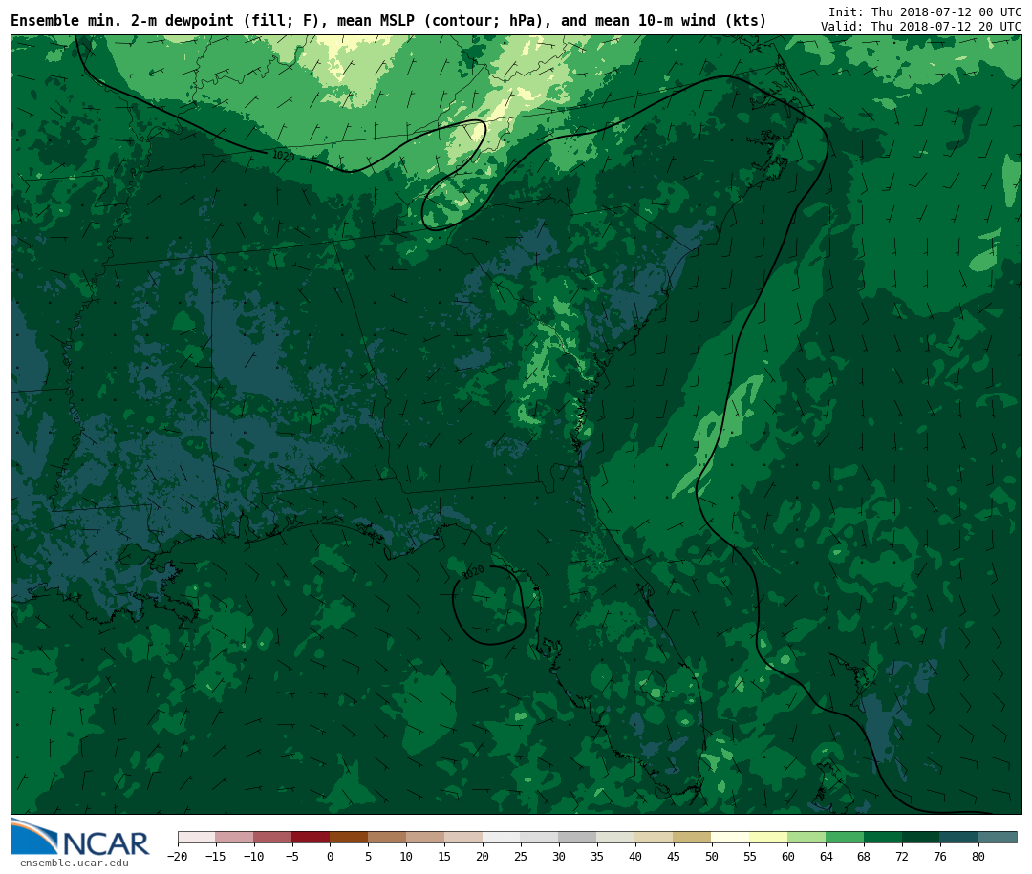Click the colorbar tick label -20

click(176, 857)
